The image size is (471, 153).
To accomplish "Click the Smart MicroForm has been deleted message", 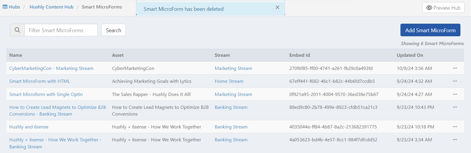I will coord(184,9).
